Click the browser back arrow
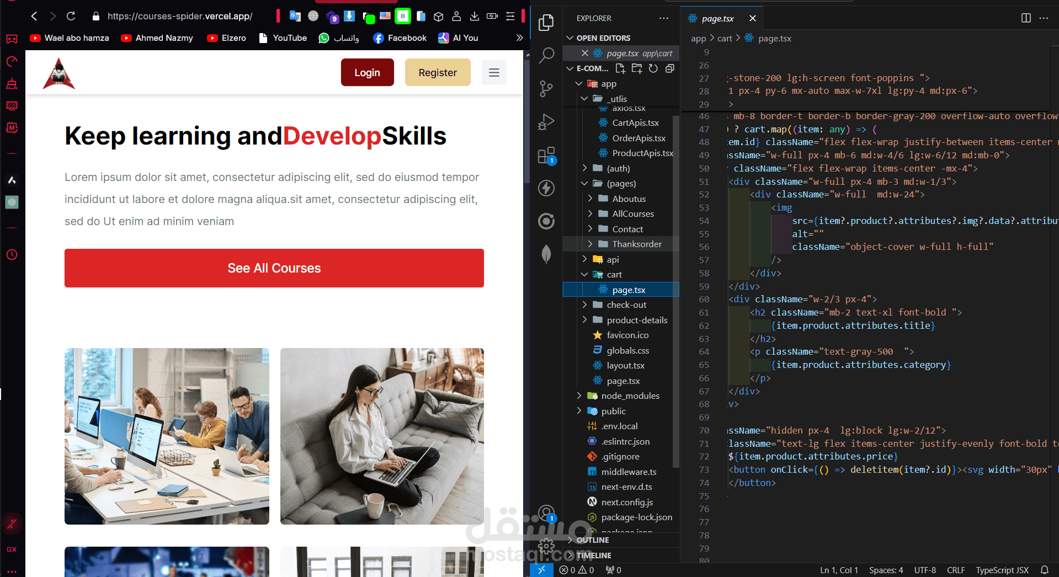This screenshot has width=1059, height=577. [34, 17]
